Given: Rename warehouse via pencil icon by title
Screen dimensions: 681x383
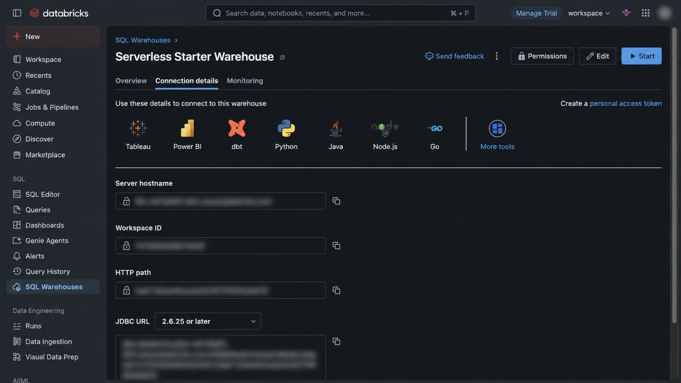Looking at the screenshot, I should 283,57.
